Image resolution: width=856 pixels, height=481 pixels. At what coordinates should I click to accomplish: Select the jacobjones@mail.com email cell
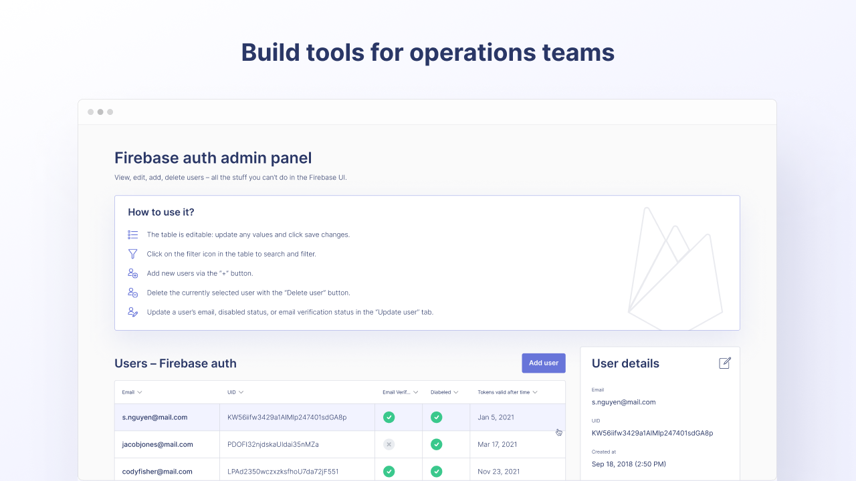[167, 444]
